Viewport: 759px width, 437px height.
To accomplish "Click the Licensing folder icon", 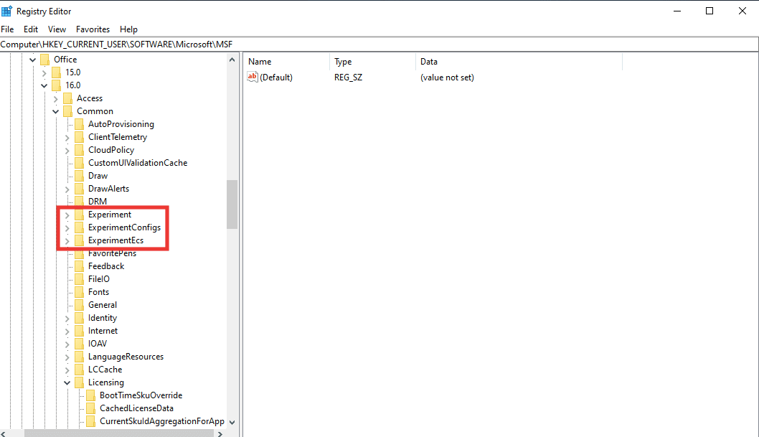I will 80,382.
